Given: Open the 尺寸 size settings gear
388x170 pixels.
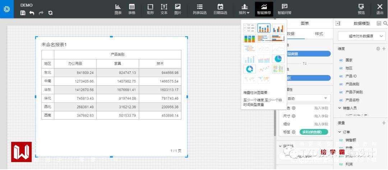Looking at the screenshot, I should pos(294,116).
